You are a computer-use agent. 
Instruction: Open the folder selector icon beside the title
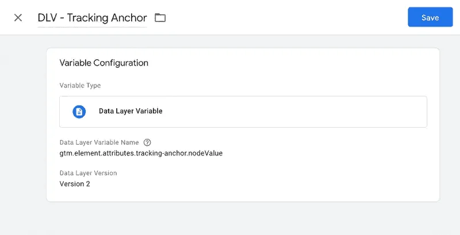[160, 18]
